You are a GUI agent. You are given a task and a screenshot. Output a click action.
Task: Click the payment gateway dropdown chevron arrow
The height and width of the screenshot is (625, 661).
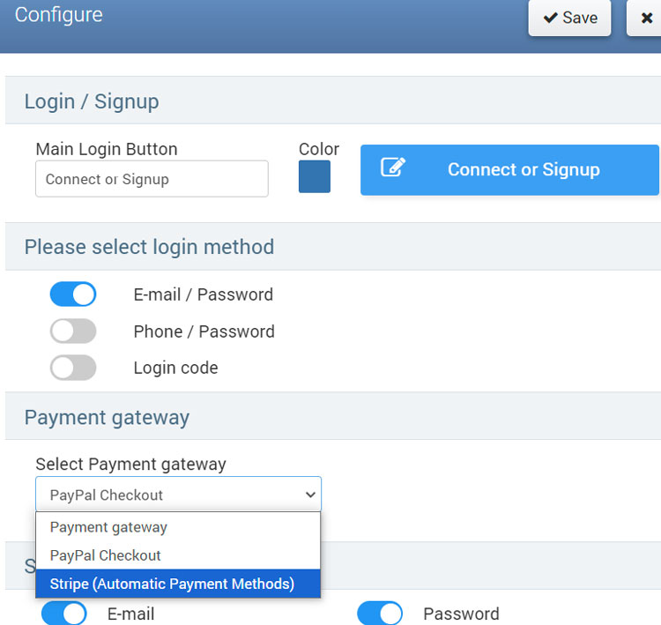click(x=309, y=495)
